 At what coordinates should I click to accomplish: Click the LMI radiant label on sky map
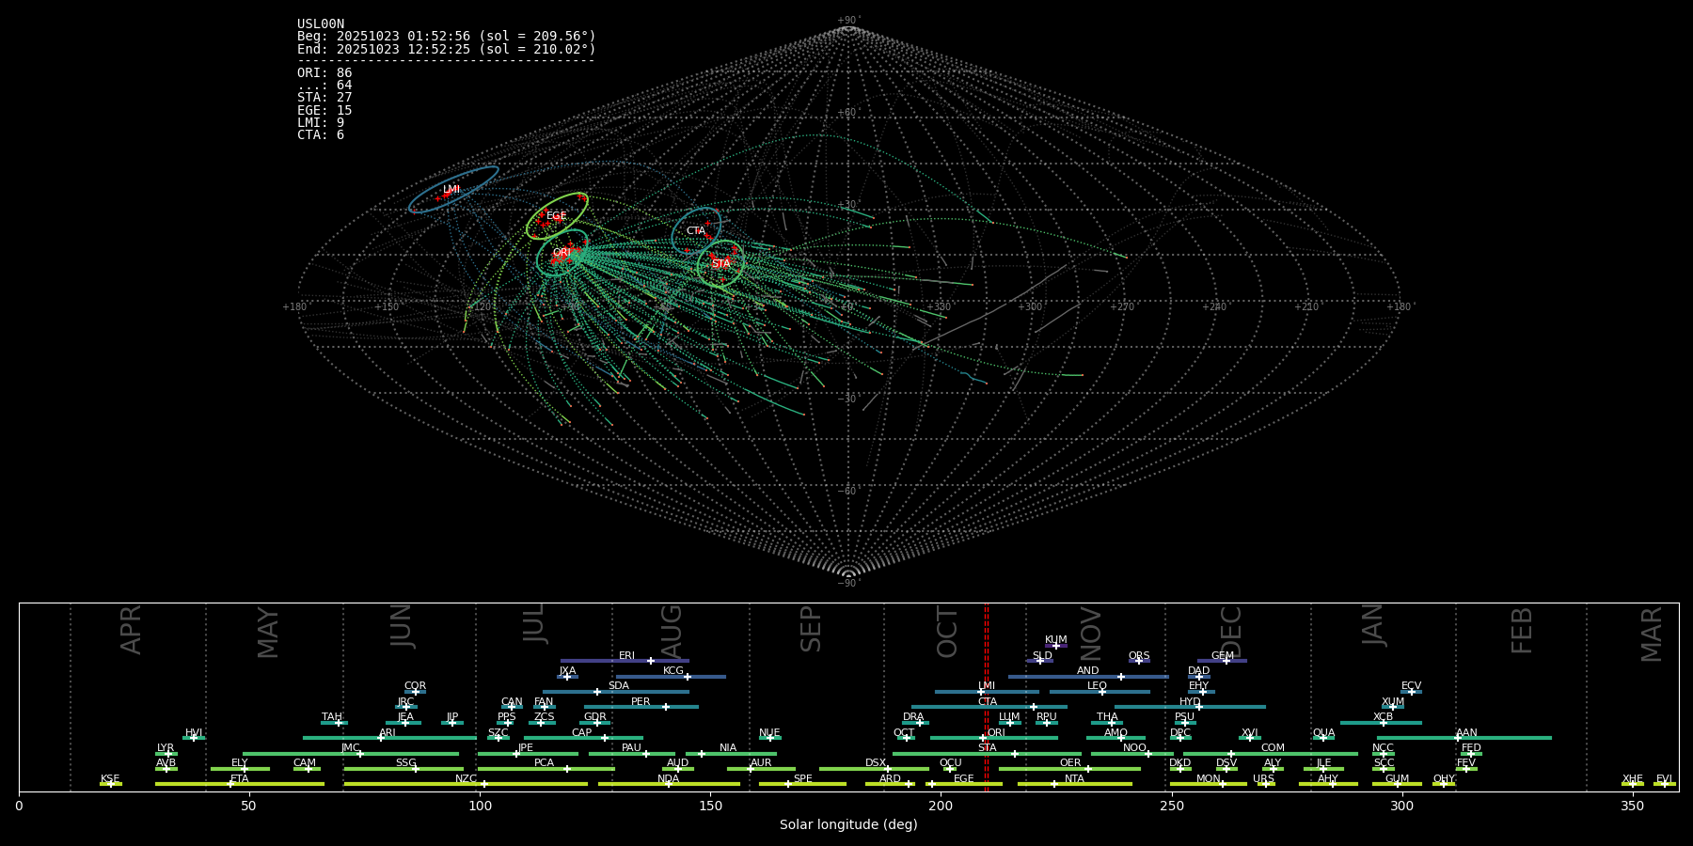pyautogui.click(x=451, y=190)
